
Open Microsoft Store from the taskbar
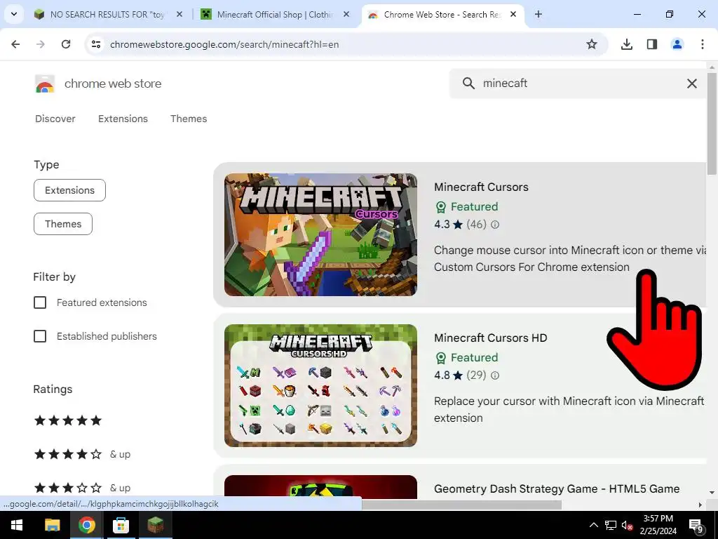121,525
